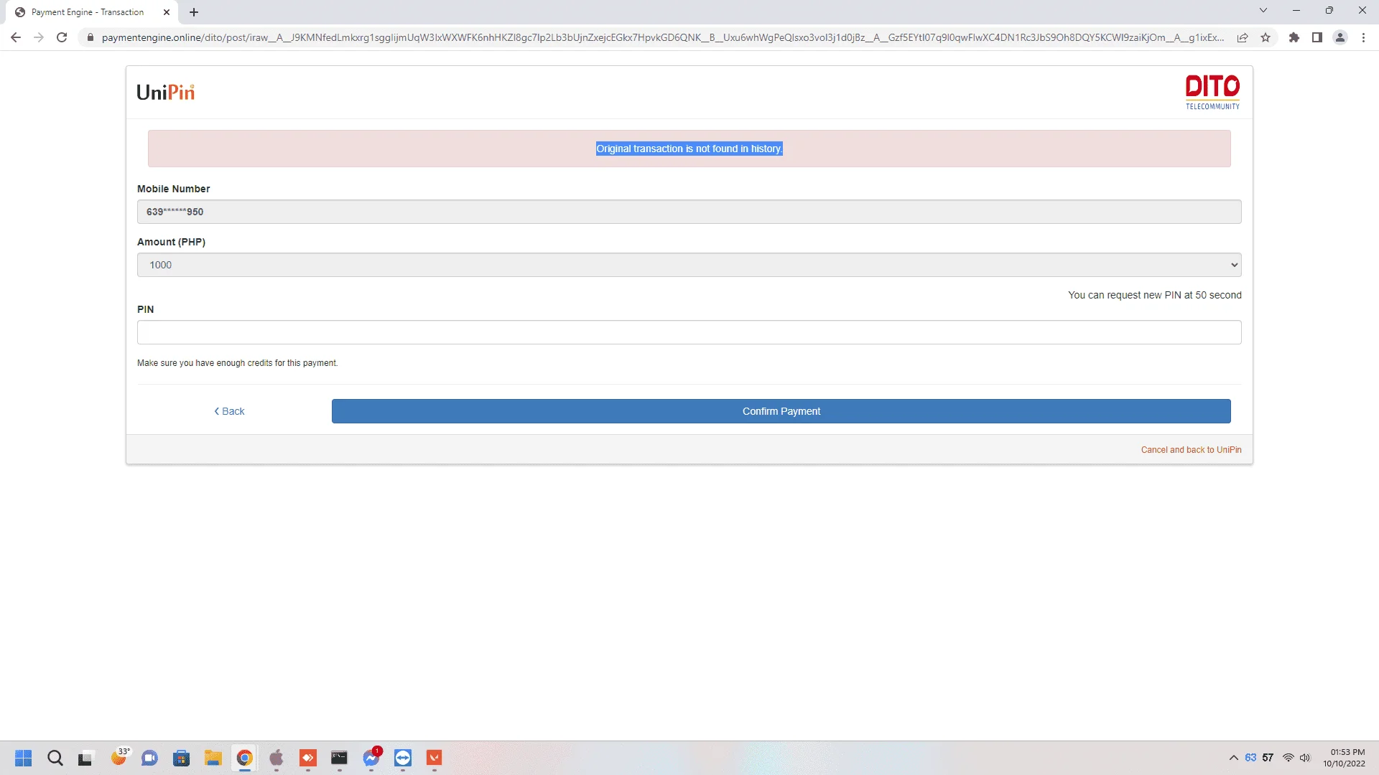Open Windows taskbar search
1379x775 pixels.
tap(55, 758)
